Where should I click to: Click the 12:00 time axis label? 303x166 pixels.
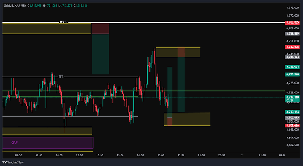79,155
